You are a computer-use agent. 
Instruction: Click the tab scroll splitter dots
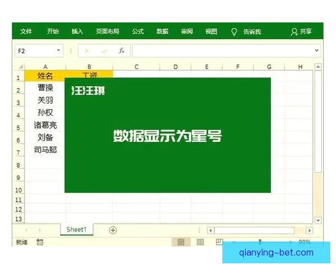(x=199, y=230)
